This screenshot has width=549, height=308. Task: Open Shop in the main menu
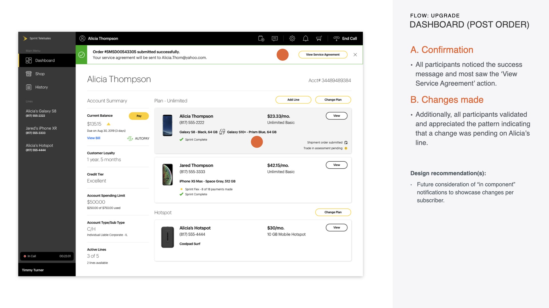[47, 74]
